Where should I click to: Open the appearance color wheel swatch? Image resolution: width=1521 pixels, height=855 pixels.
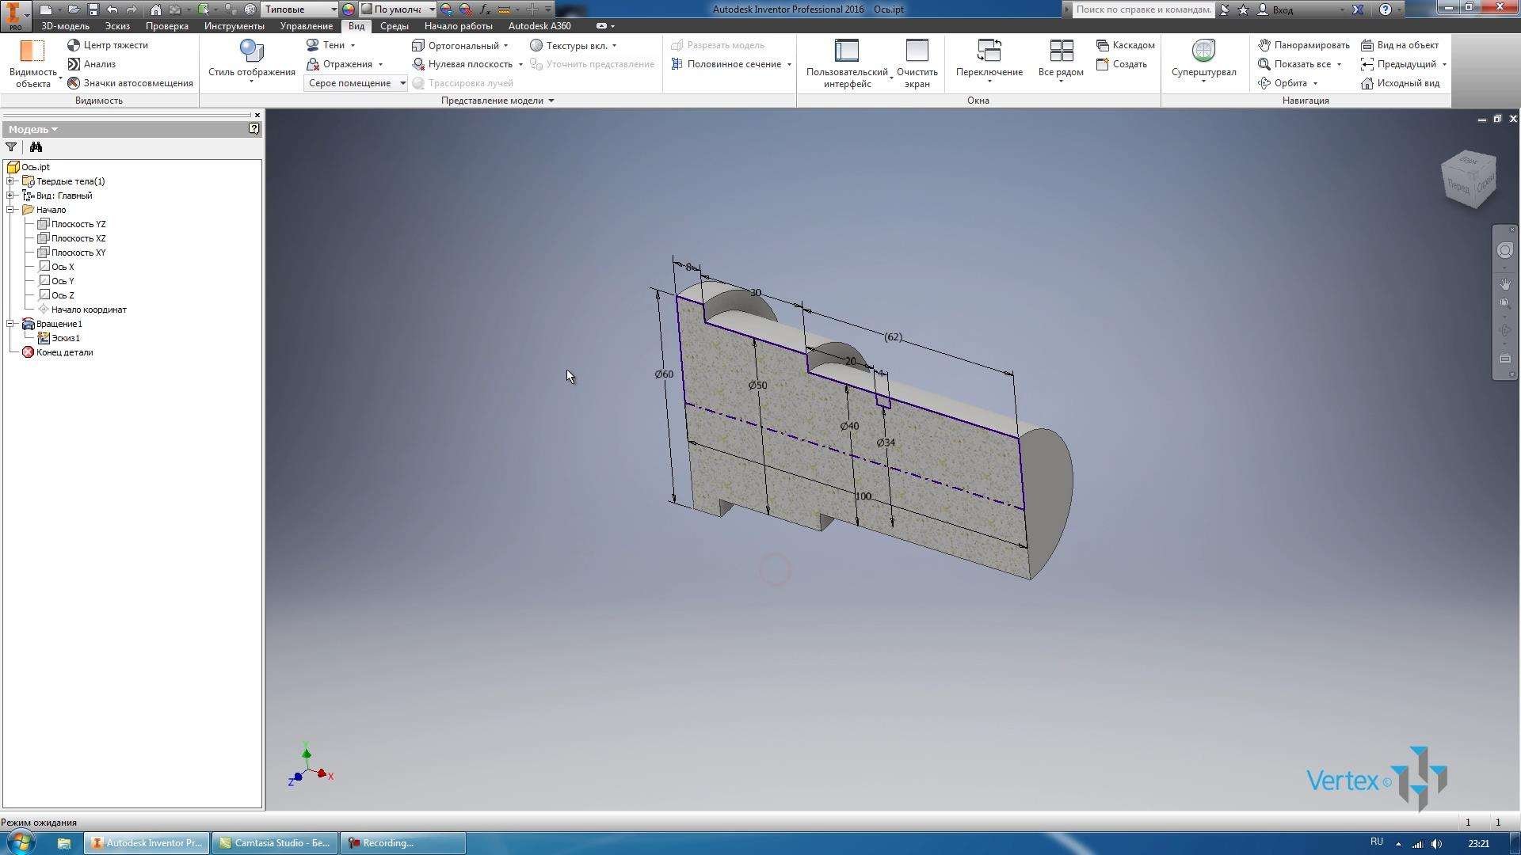(x=349, y=9)
